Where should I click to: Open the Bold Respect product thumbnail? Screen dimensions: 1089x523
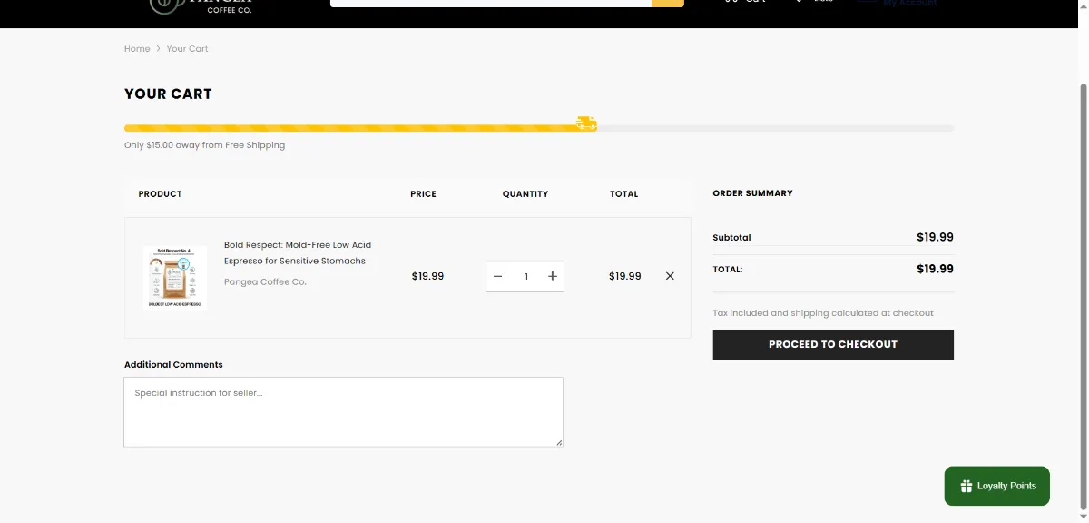(174, 278)
